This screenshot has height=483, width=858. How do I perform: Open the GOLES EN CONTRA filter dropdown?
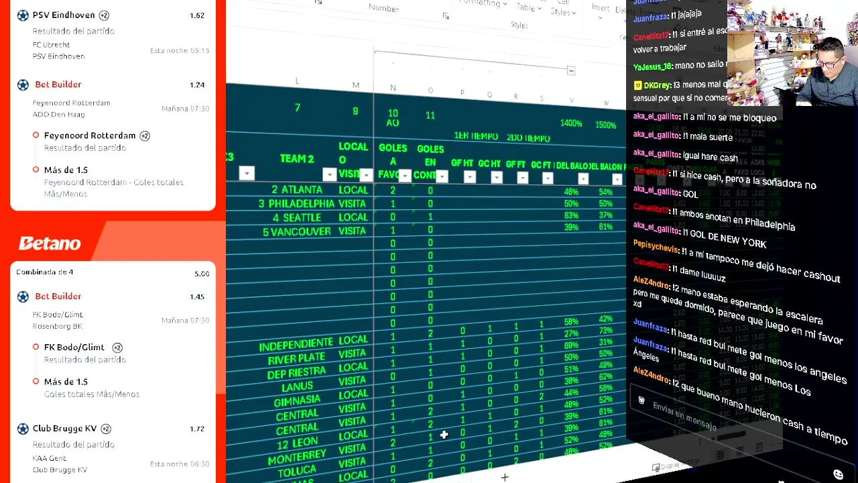(442, 176)
